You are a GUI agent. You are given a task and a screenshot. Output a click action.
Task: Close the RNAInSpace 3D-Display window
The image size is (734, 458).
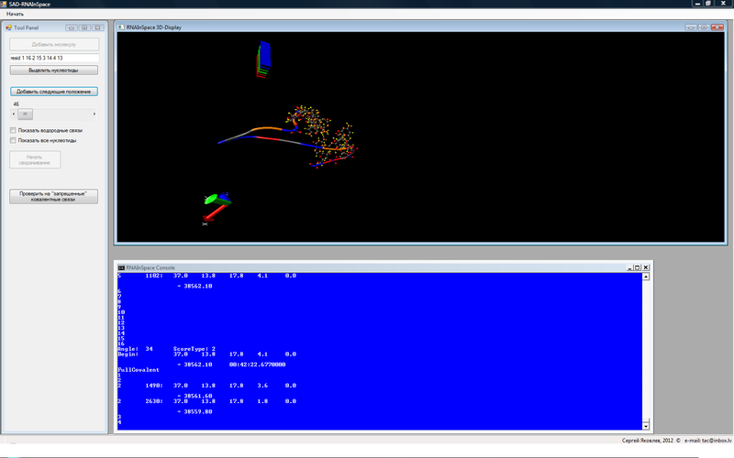[x=717, y=27]
